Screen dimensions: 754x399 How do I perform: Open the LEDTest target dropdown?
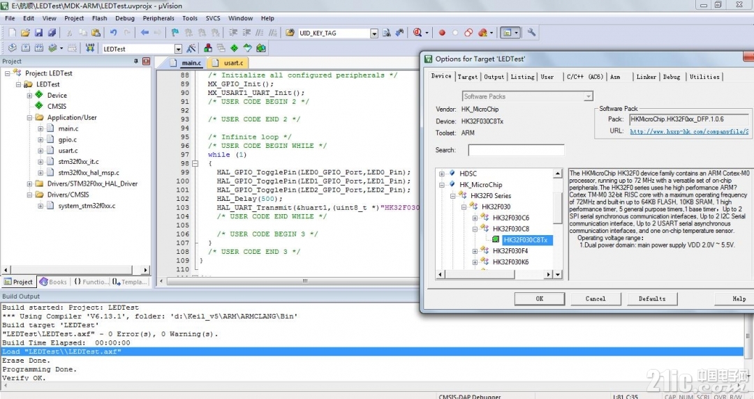point(178,49)
